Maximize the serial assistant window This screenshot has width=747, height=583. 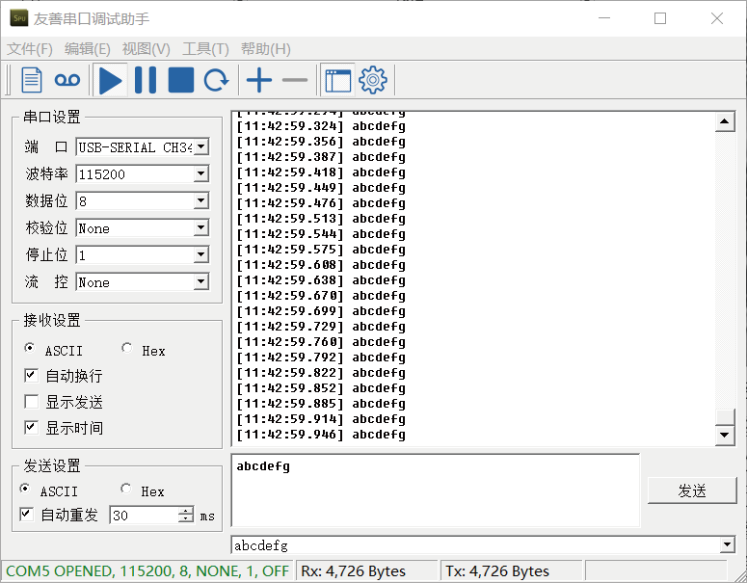(x=660, y=18)
